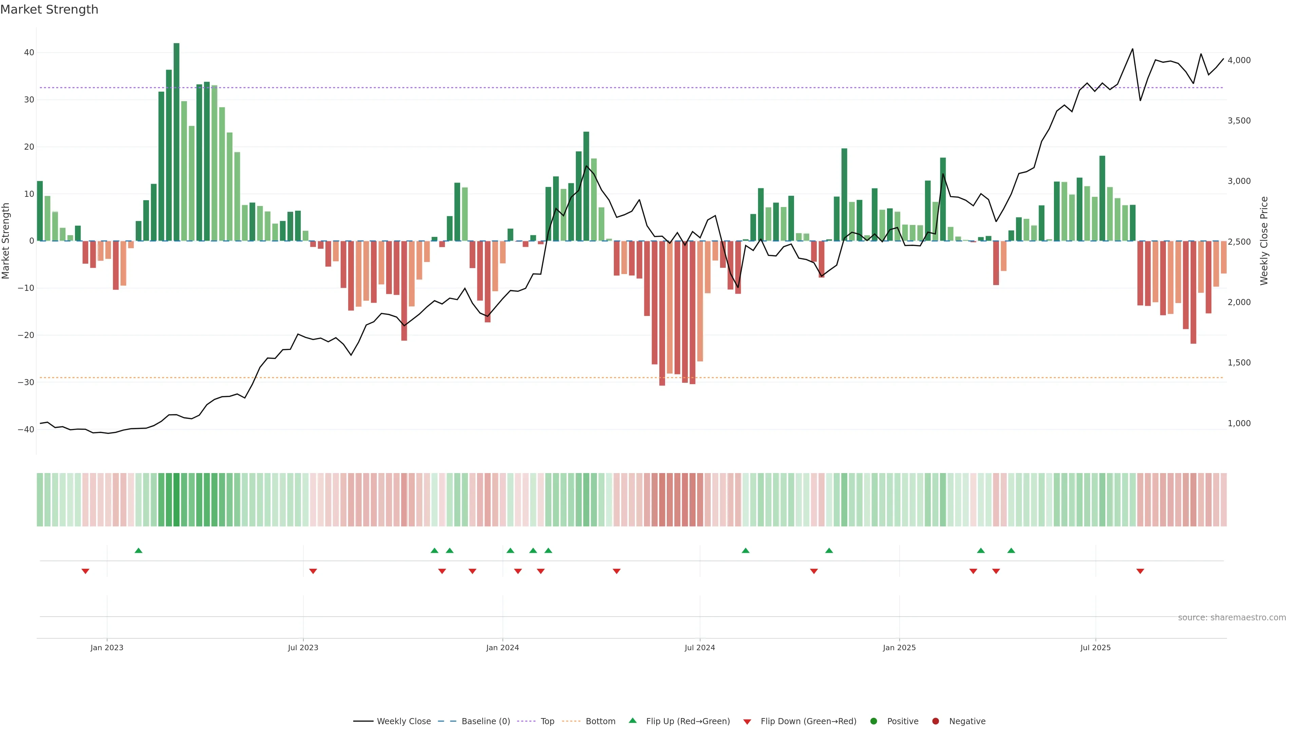1303x733 pixels.
Task: Click the flip-up marker just after Jul 2024
Action: click(745, 550)
